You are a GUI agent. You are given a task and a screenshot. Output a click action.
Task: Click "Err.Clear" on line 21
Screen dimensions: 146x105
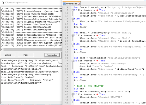pos(80,27)
